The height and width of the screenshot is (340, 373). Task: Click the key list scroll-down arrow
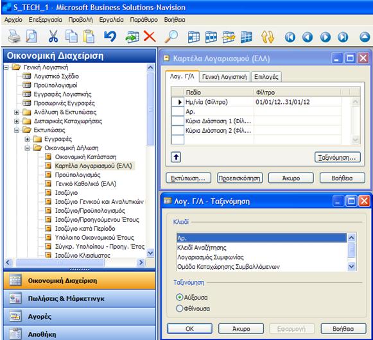click(x=351, y=266)
